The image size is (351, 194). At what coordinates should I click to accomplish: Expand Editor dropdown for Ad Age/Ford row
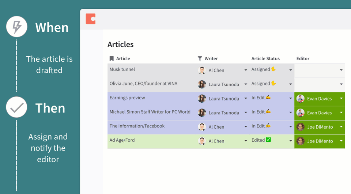pos(341,141)
